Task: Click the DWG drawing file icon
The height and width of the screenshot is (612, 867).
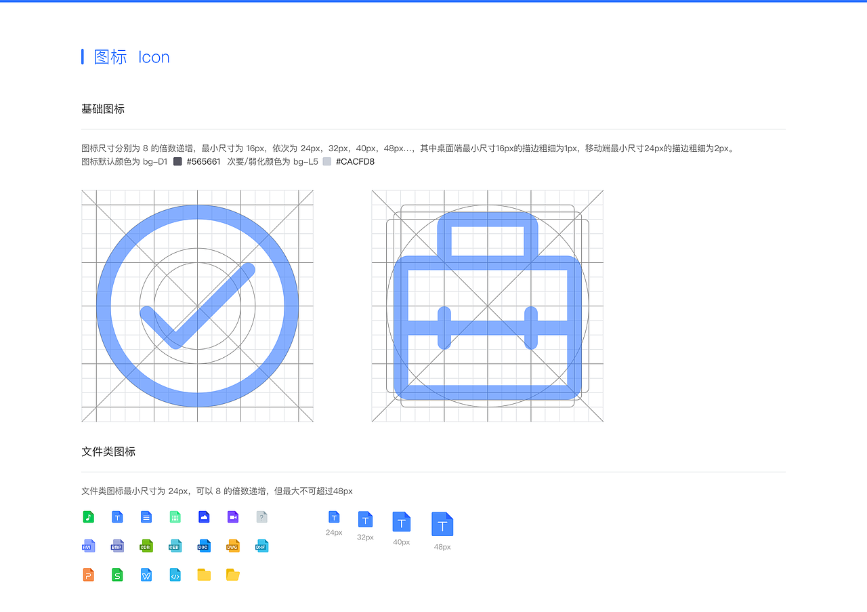Action: (x=233, y=546)
